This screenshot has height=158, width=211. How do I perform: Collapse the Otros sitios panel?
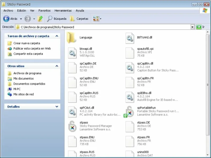[57, 66]
